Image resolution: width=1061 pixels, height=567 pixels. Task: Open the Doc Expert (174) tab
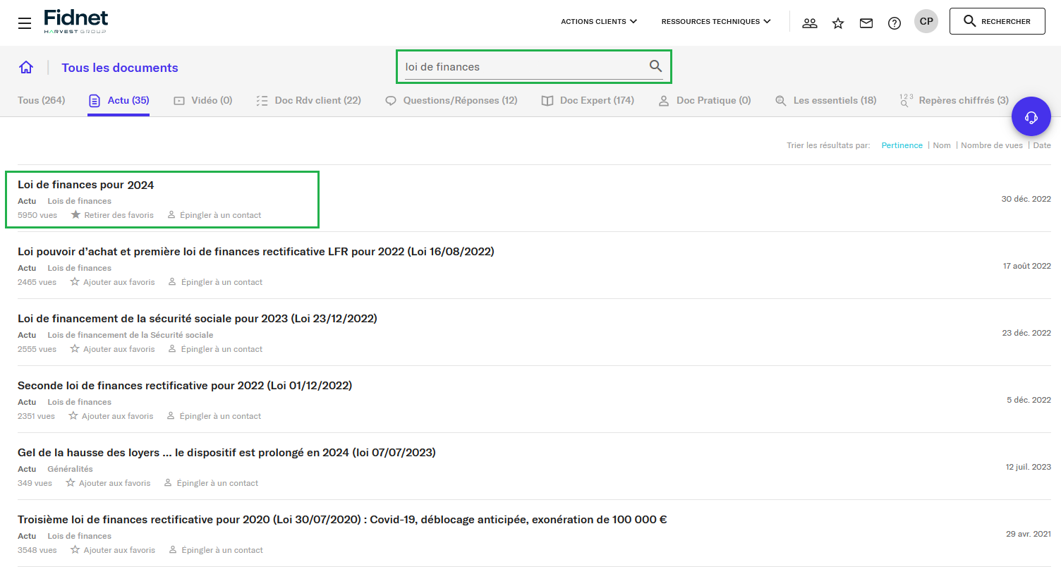pos(588,101)
